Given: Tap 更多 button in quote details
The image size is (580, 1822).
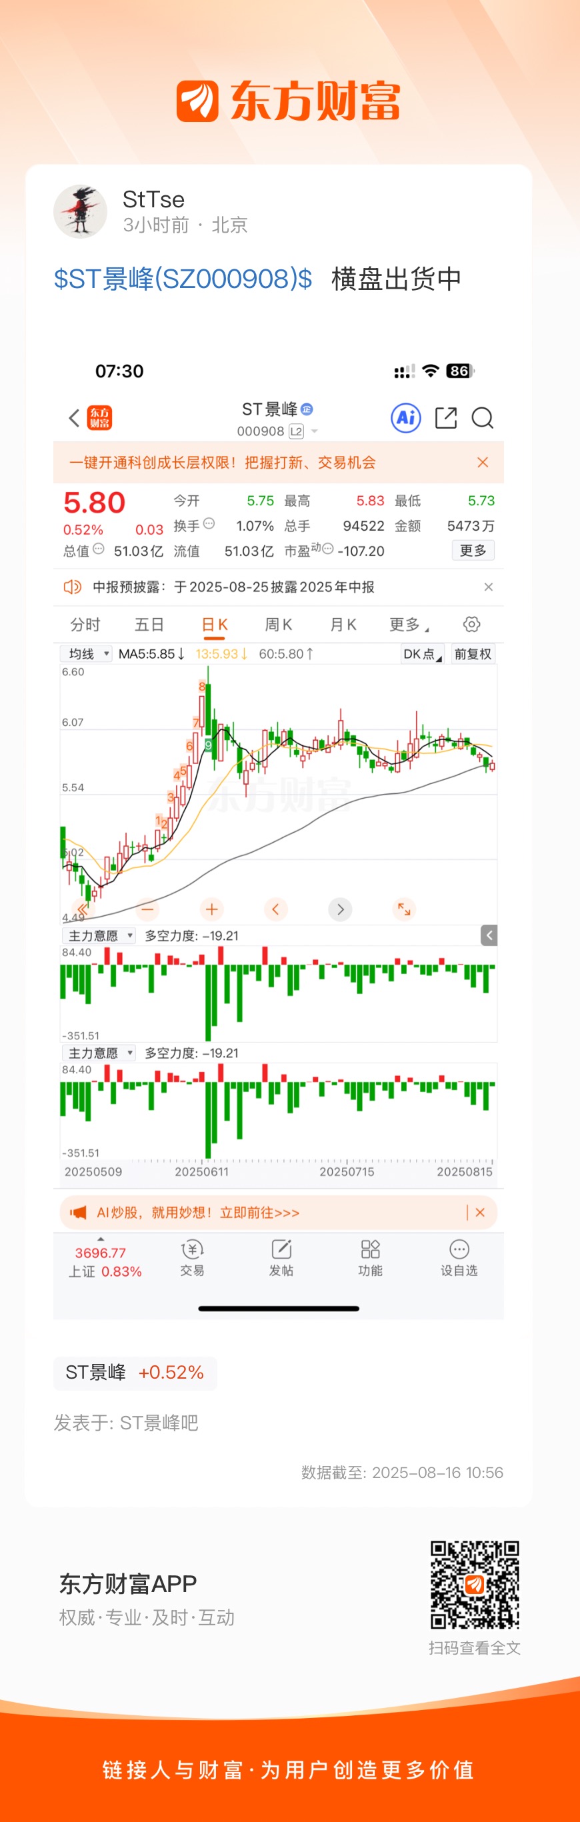Looking at the screenshot, I should (473, 550).
